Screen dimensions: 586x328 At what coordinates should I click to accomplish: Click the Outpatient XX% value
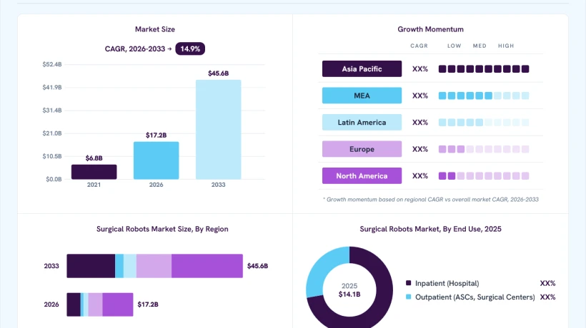(547, 297)
